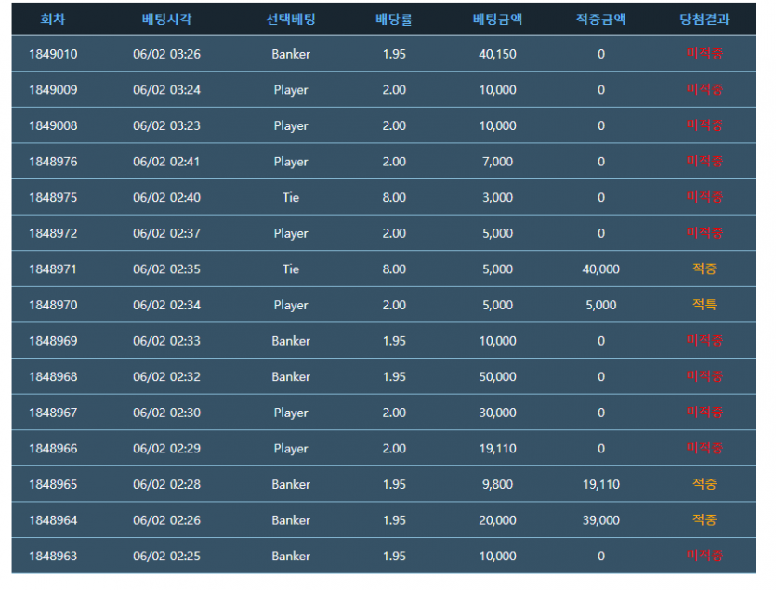Click 적중 result in round 1848964 row
Viewport: 776px width, 590px height.
(x=704, y=519)
